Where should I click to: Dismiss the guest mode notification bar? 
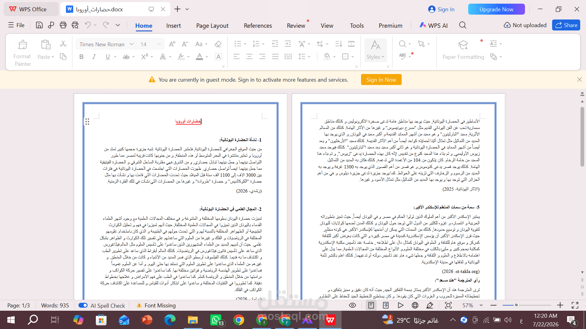coord(580,80)
